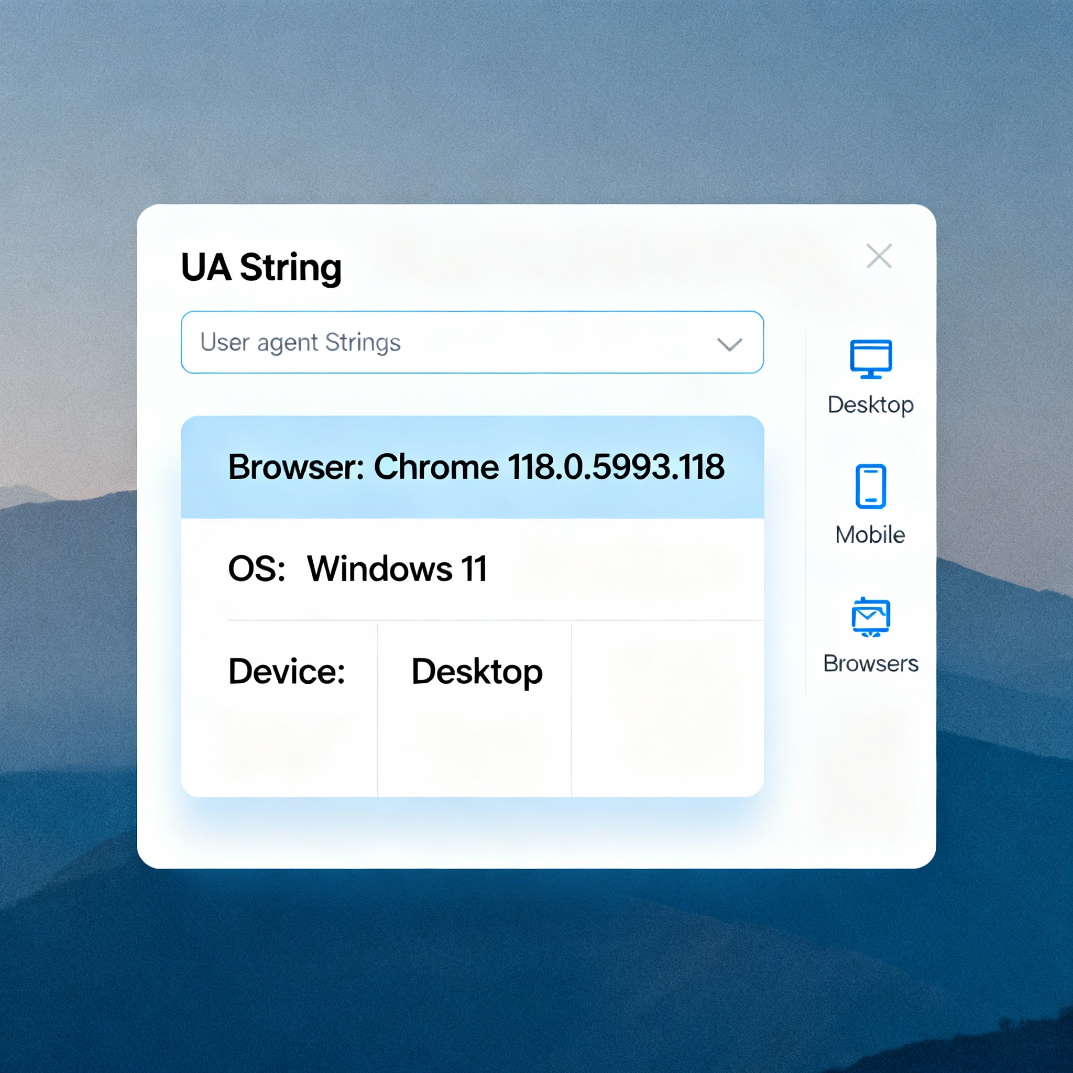Select the Mobile label in sidebar
The image size is (1073, 1073).
tap(870, 534)
